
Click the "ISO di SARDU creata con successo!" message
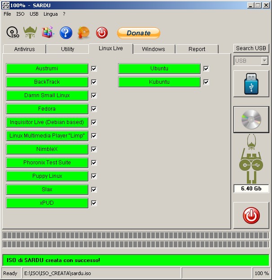[53, 260]
